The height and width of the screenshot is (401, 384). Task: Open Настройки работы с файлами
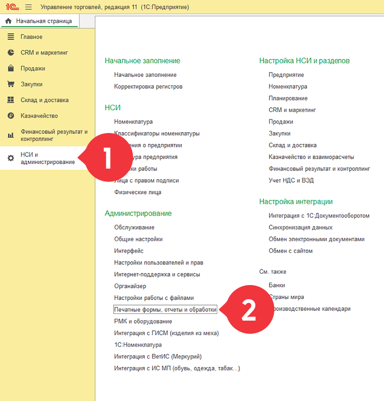(154, 298)
